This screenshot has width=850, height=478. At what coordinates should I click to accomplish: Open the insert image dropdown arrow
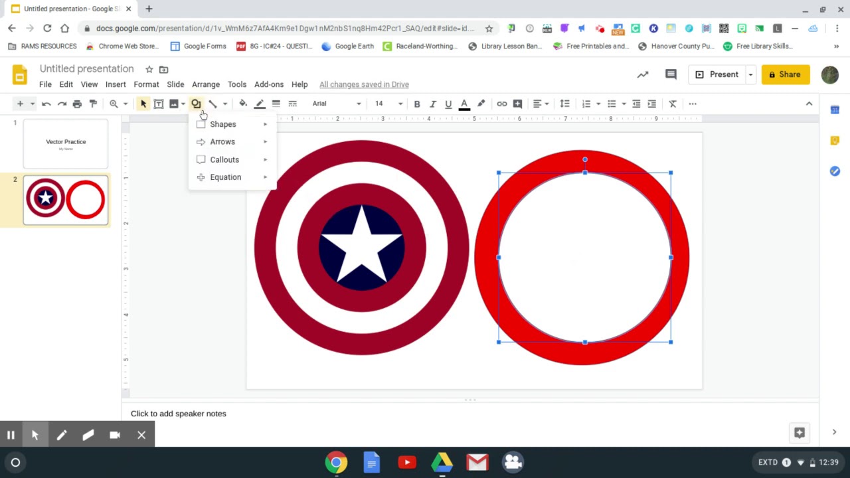point(183,104)
